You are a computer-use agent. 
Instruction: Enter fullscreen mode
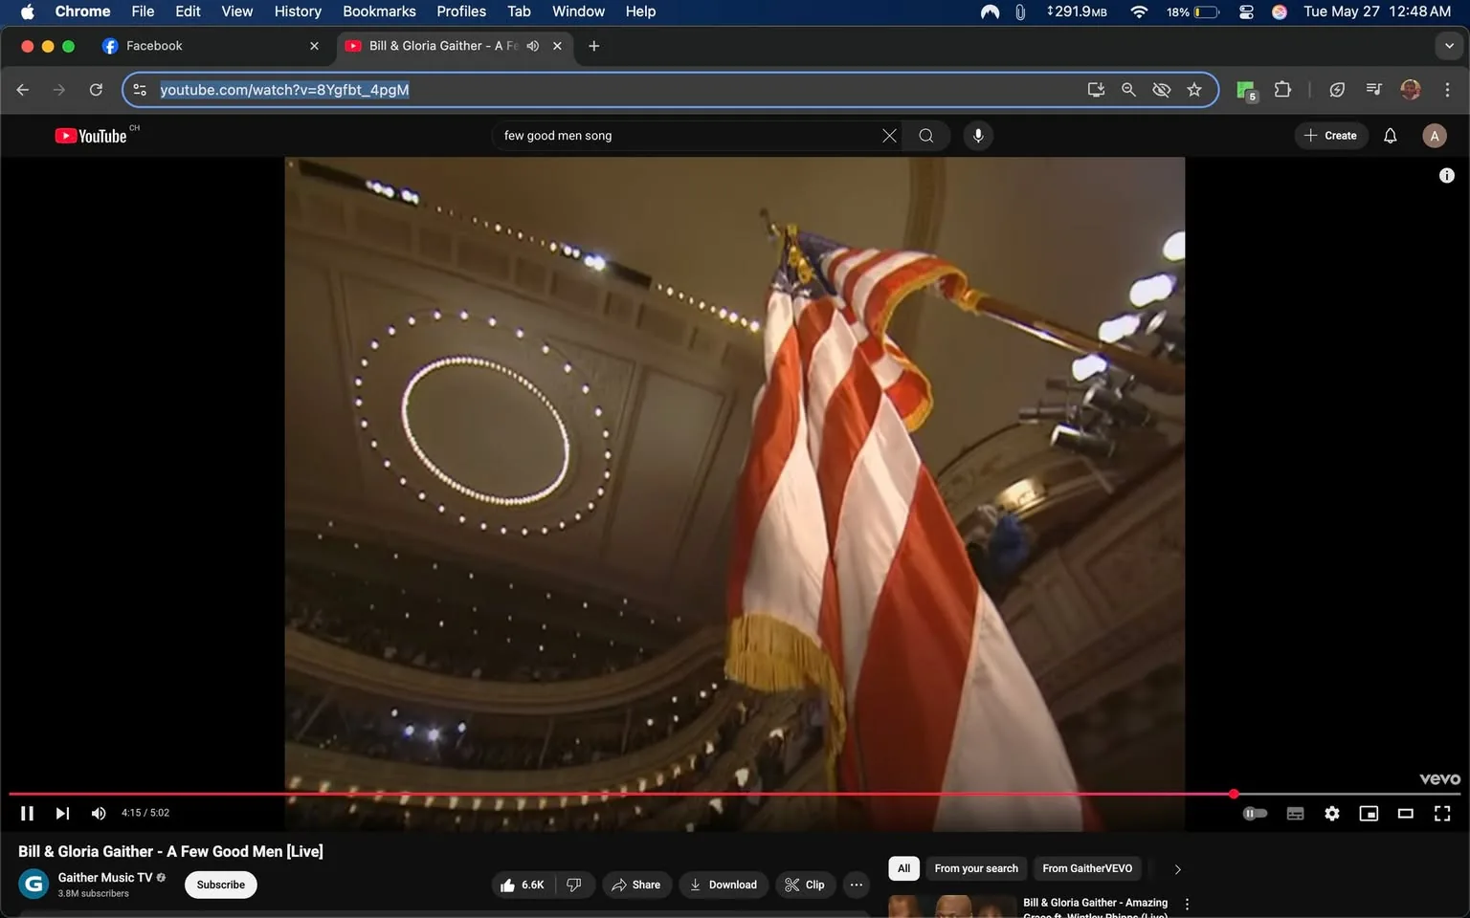(x=1441, y=813)
